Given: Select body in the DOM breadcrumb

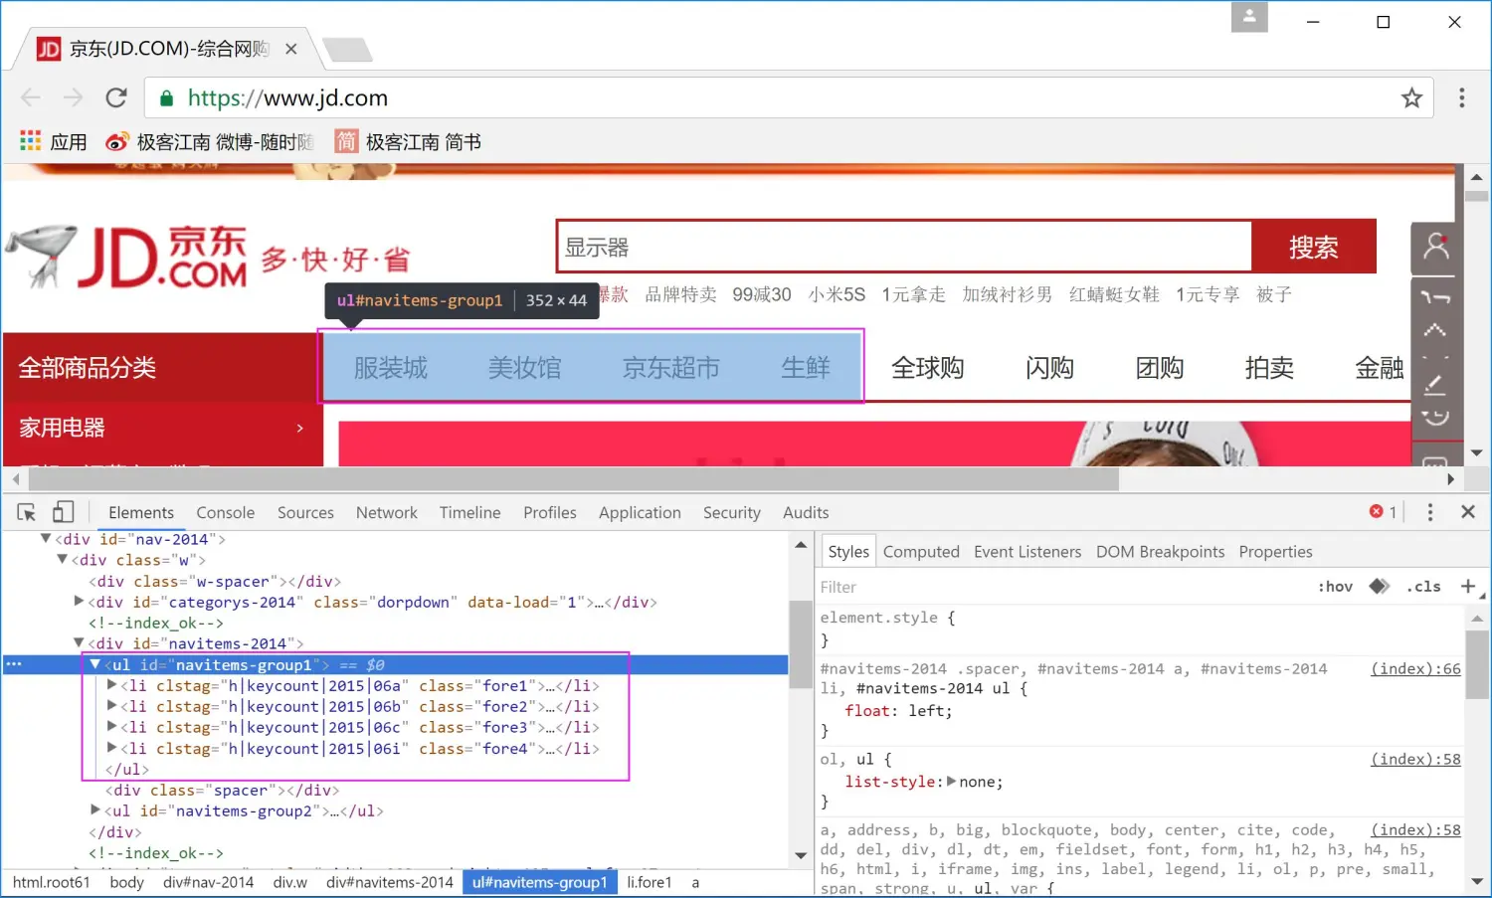Looking at the screenshot, I should pos(126,882).
